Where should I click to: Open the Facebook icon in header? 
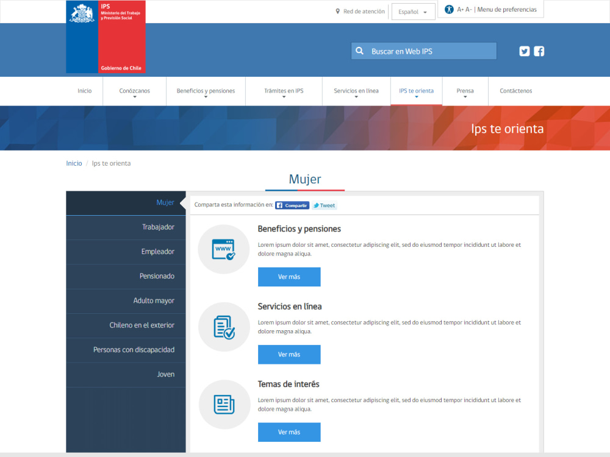point(539,51)
